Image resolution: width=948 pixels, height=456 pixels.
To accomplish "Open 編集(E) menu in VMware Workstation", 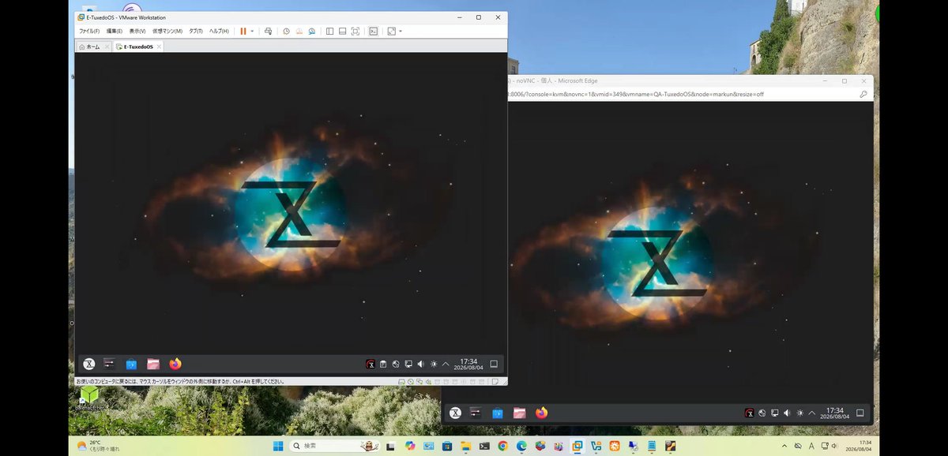I will point(115,31).
